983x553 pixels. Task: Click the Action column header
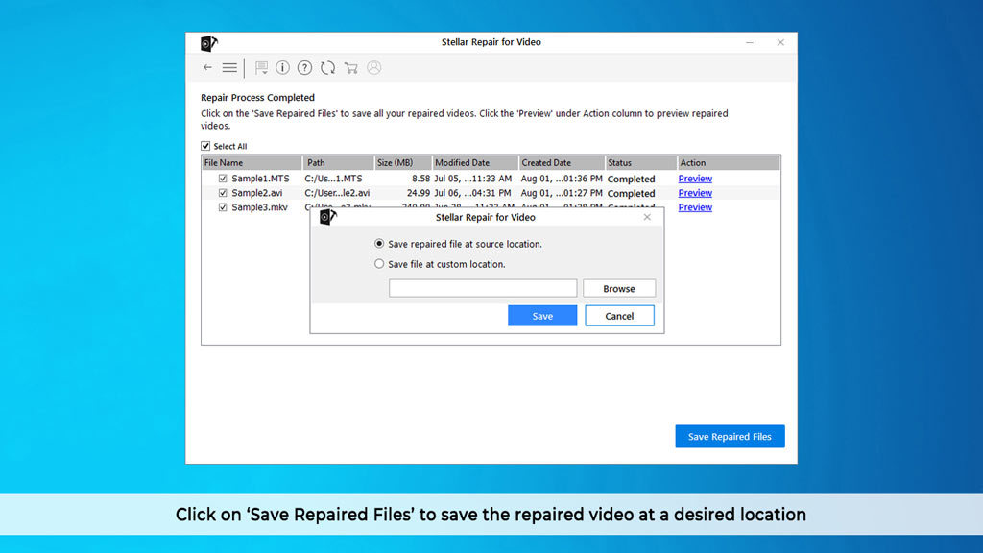(x=729, y=163)
